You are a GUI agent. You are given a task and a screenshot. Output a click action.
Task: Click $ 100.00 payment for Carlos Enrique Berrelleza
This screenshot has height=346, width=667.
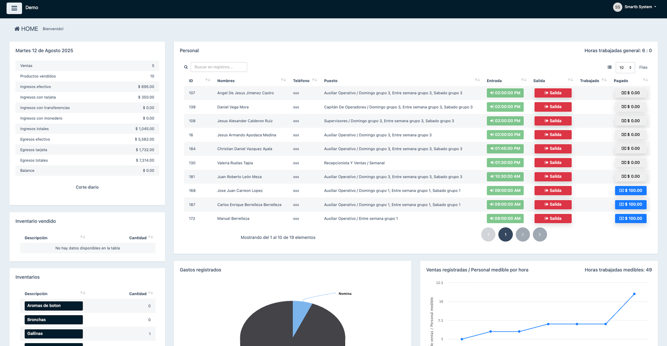tap(631, 205)
